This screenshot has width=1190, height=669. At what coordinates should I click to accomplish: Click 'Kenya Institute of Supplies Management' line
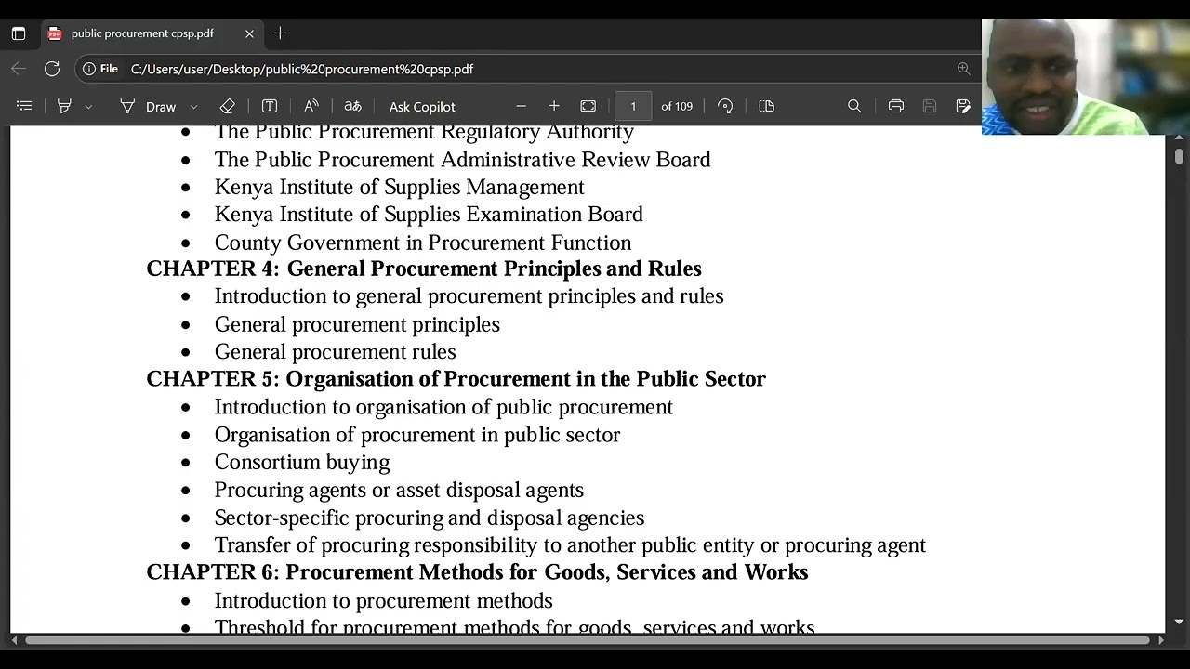pyautogui.click(x=400, y=188)
